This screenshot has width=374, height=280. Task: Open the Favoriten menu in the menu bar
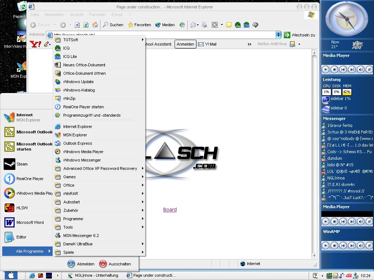[97, 15]
